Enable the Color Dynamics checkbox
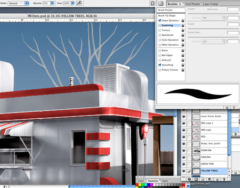The image size is (240, 188). tap(160, 40)
